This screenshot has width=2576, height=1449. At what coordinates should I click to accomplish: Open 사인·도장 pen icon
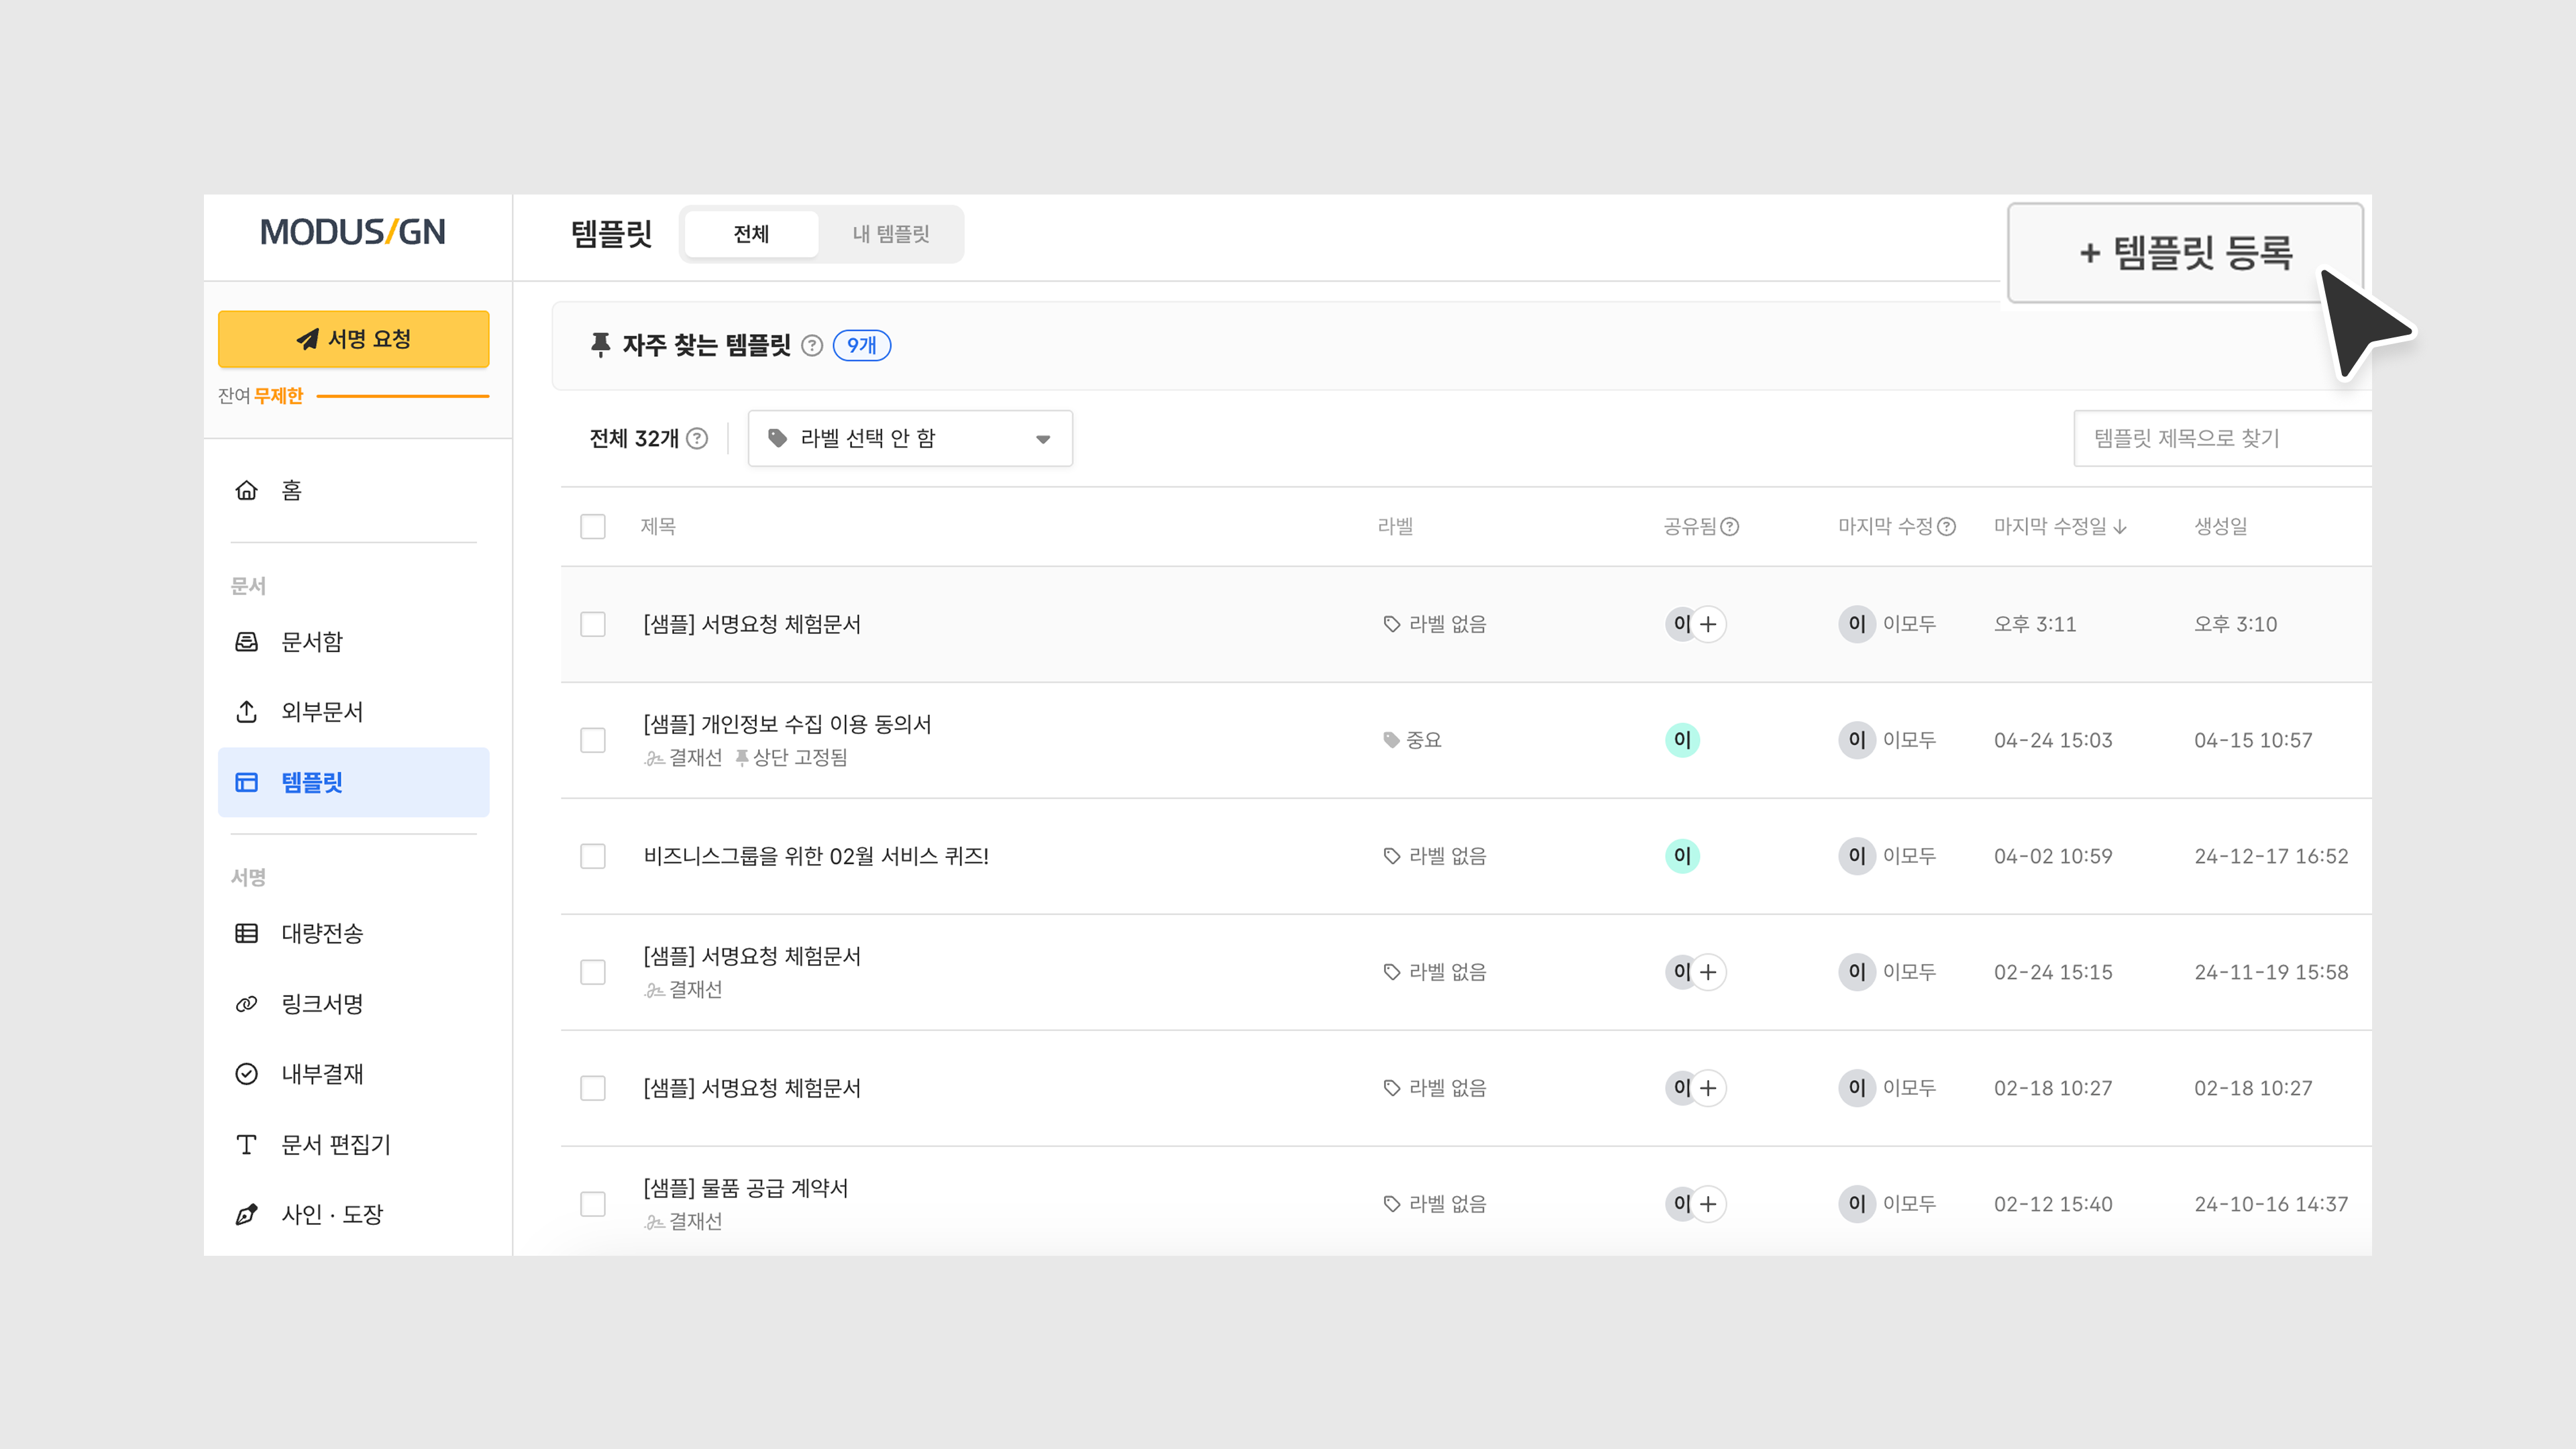click(x=246, y=1214)
